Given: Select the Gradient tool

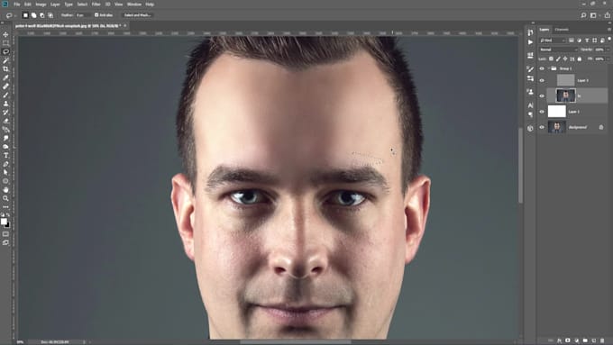Looking at the screenshot, I should coord(5,130).
